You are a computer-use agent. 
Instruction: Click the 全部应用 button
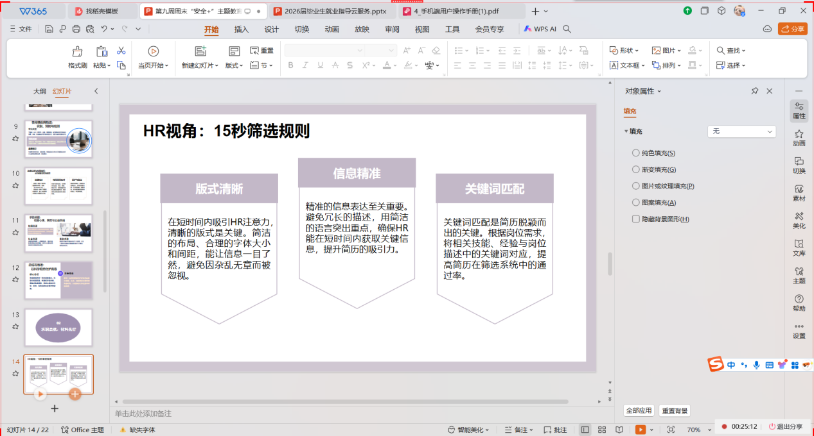click(639, 410)
